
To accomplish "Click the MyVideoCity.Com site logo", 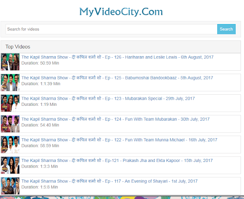I will click(121, 12).
